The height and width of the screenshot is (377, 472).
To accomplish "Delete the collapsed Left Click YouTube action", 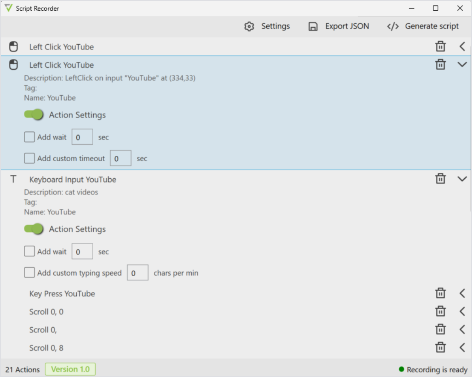I will click(x=440, y=47).
